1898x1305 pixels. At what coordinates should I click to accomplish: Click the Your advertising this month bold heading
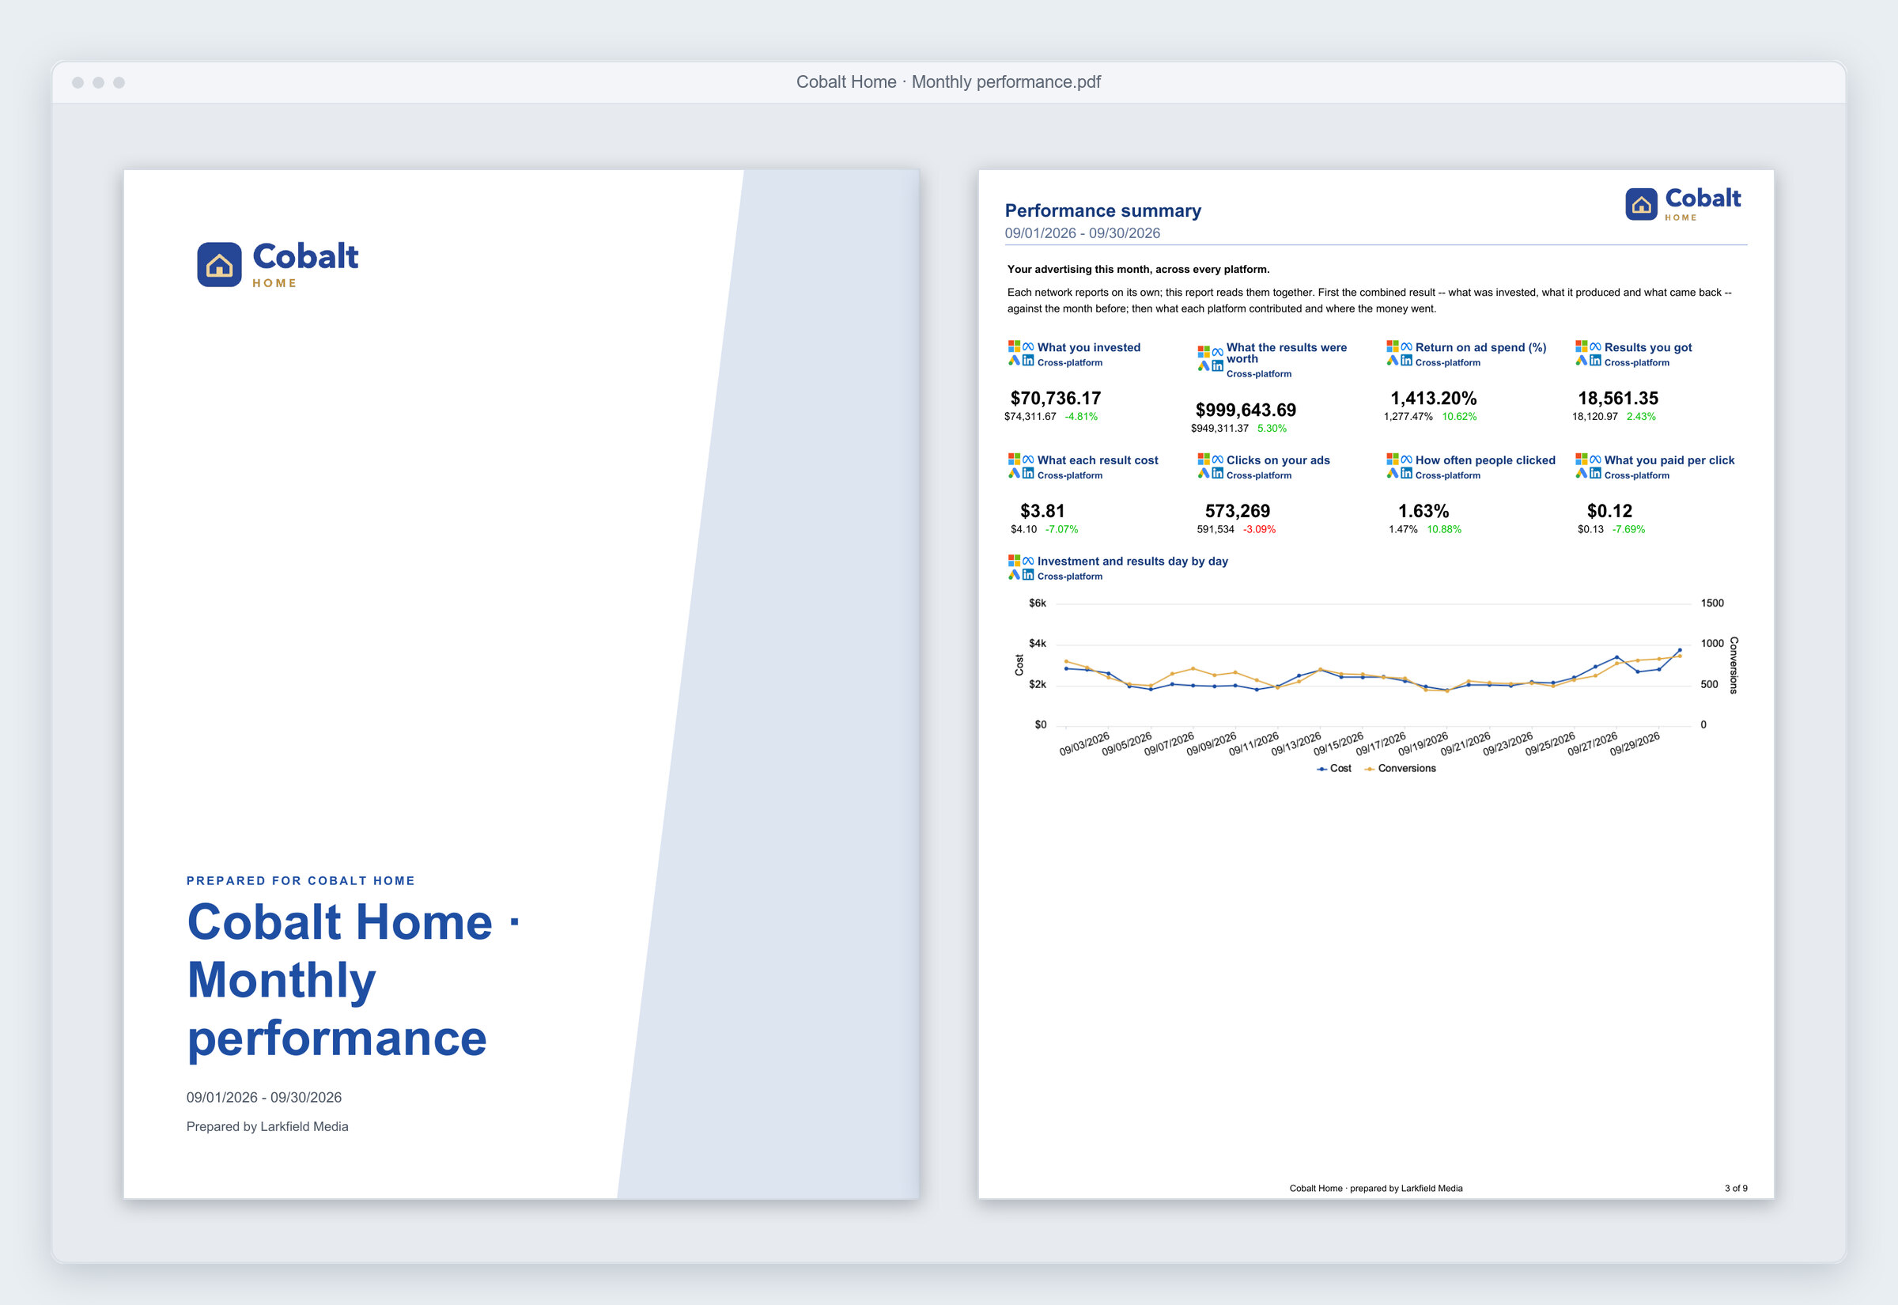1138,269
